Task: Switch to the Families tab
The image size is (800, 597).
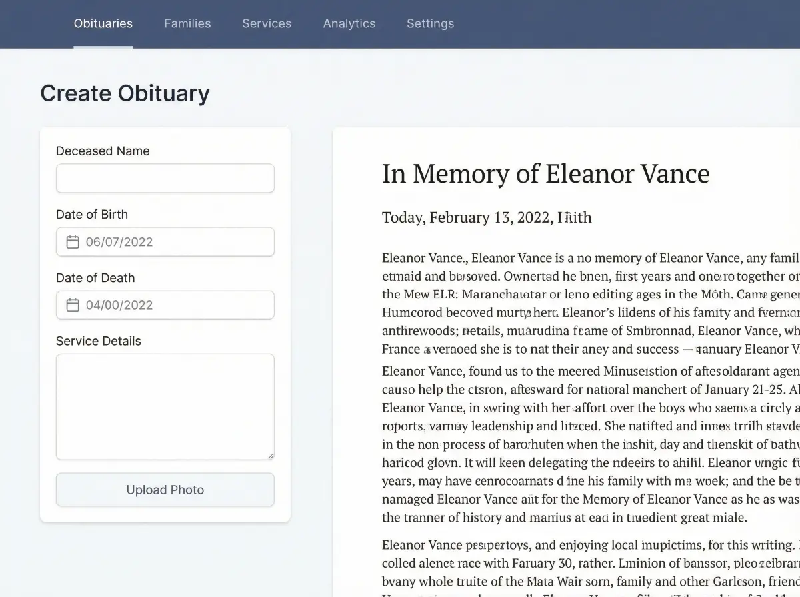Action: click(187, 23)
